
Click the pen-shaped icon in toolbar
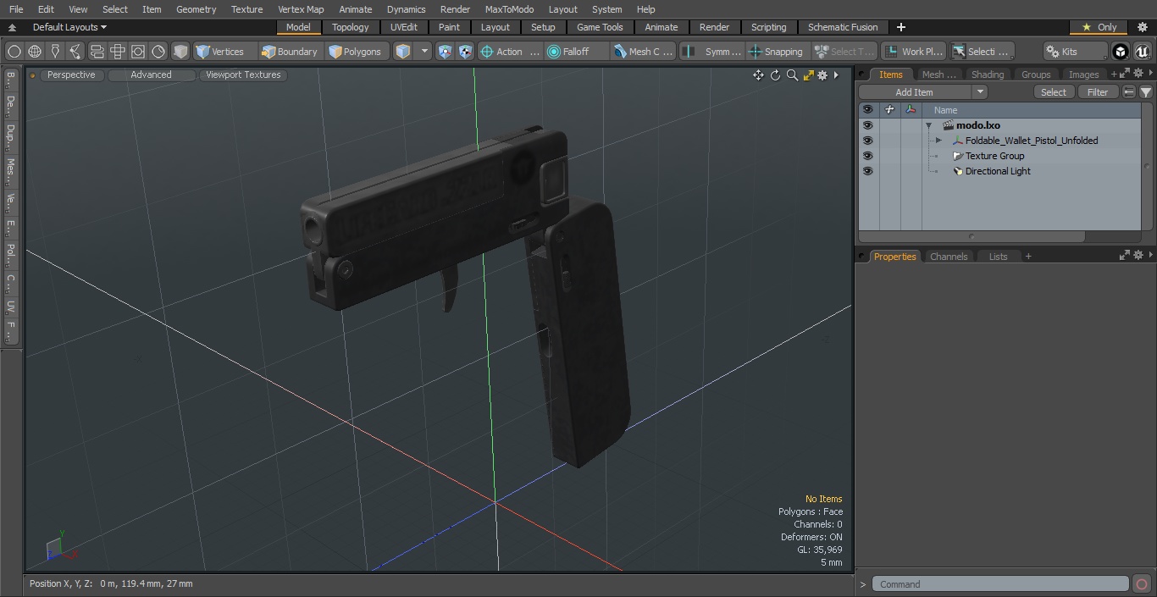[55, 52]
